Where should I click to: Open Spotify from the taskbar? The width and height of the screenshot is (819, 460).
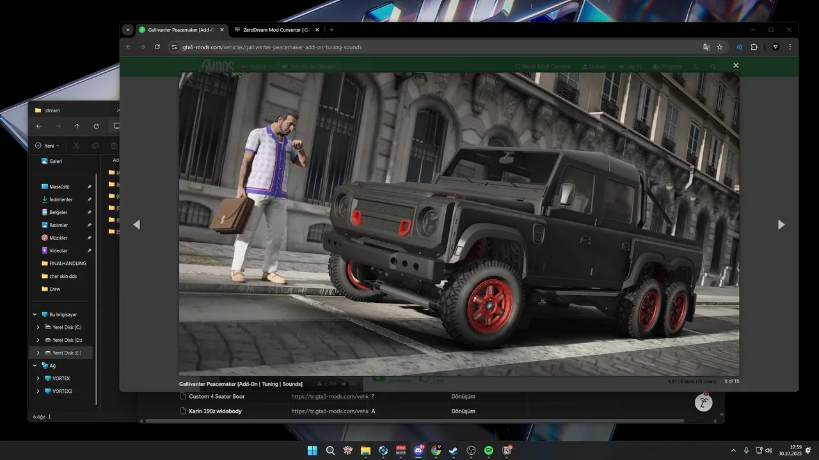pyautogui.click(x=489, y=450)
